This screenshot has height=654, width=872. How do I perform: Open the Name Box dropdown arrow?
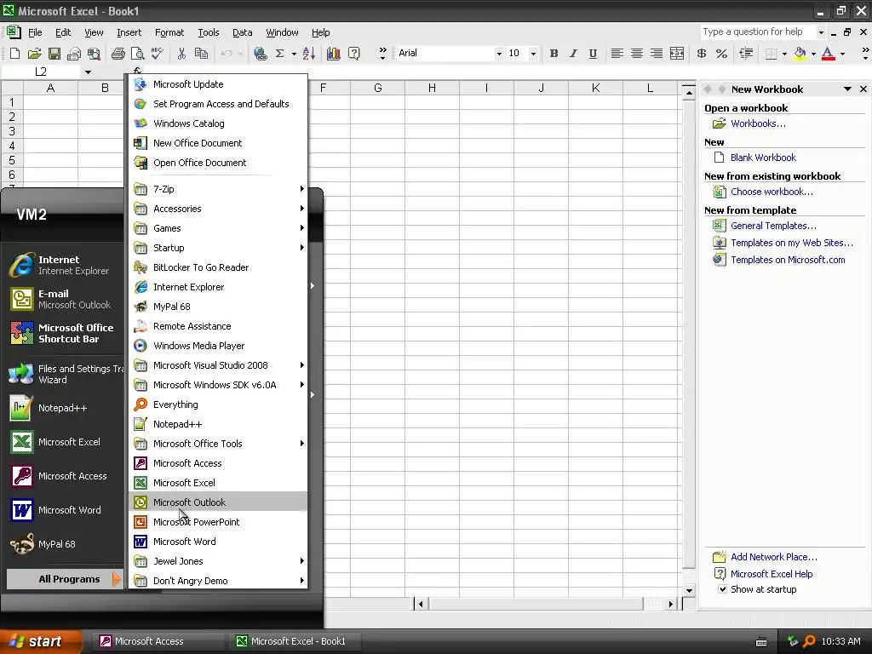(x=88, y=72)
